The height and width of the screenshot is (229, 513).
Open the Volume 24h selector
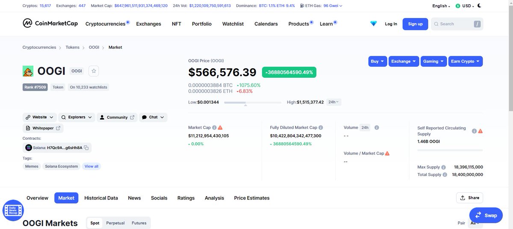365,127
